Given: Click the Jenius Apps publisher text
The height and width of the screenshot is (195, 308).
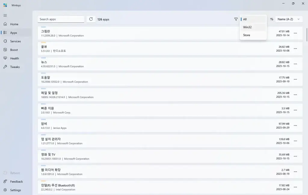Looking at the screenshot, I should 60,128.
